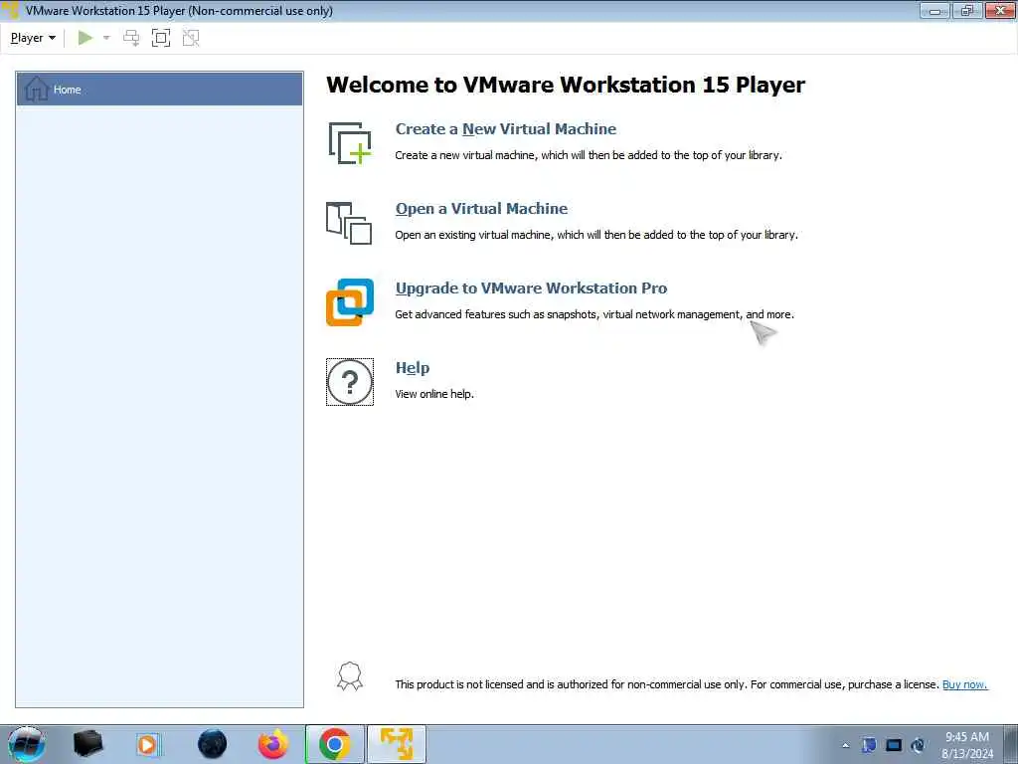Launch the media player taskbar icon
This screenshot has width=1018, height=764.
(148, 744)
